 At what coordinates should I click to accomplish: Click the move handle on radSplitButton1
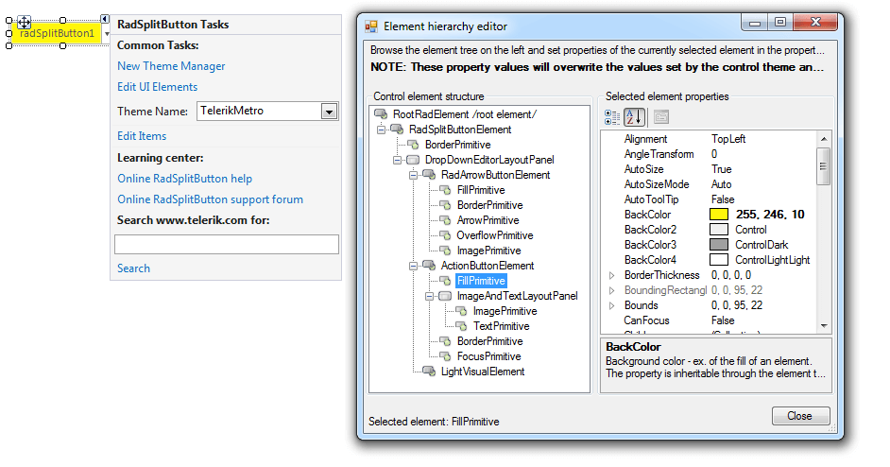coord(24,22)
